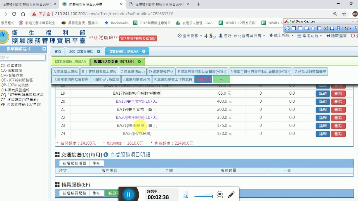This screenshot has width=358, height=201.
Task: Select FastStone capture active window icon
Action: click(x=294, y=28)
